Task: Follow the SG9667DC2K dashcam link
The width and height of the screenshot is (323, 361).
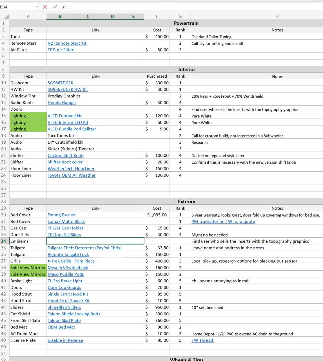Action: tap(61, 83)
